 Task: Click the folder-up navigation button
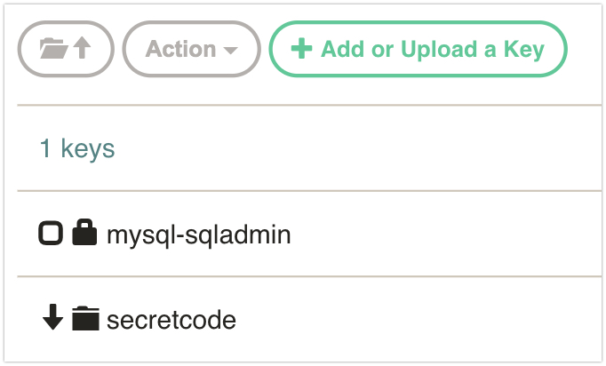[x=66, y=49]
